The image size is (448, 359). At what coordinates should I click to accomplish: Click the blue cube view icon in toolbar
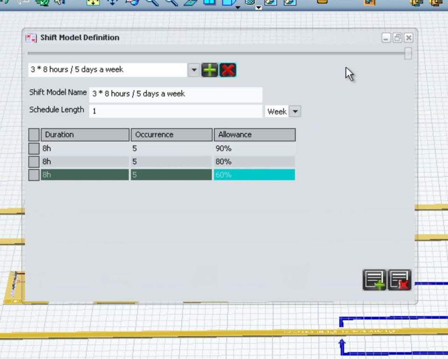228,3
